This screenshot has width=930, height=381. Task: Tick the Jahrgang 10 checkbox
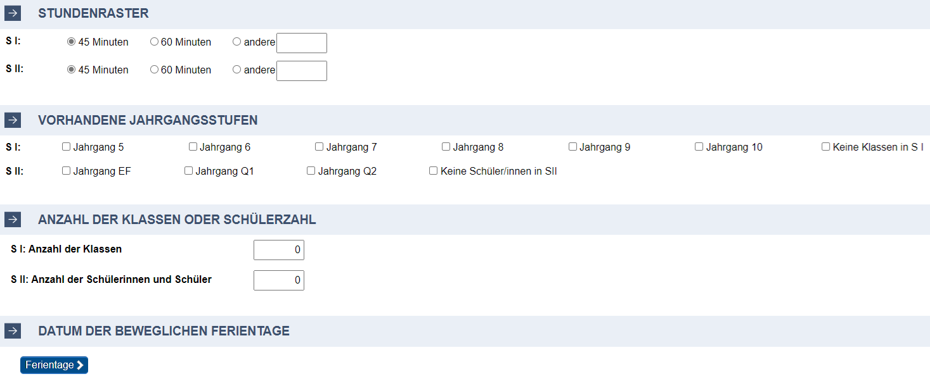tap(699, 147)
